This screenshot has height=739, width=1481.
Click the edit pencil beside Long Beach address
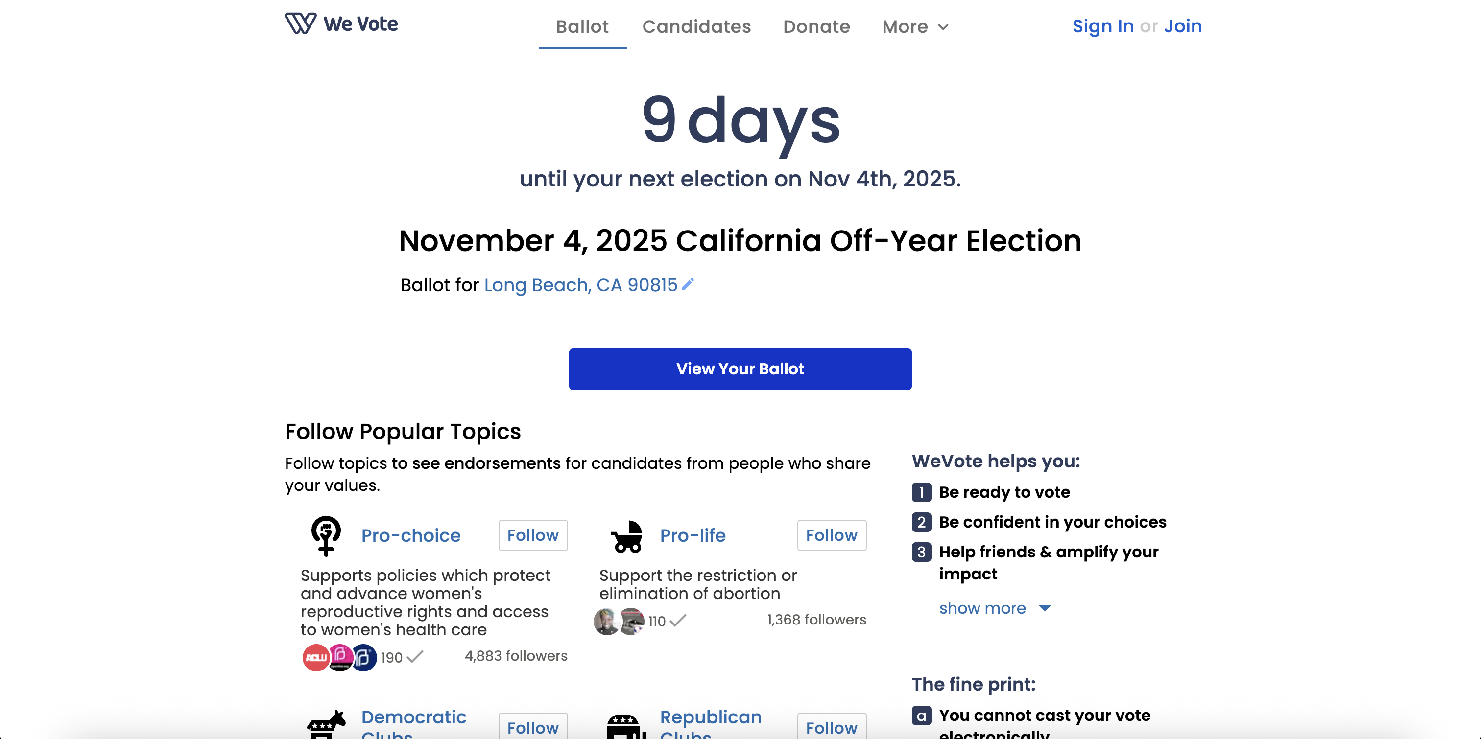pos(688,284)
